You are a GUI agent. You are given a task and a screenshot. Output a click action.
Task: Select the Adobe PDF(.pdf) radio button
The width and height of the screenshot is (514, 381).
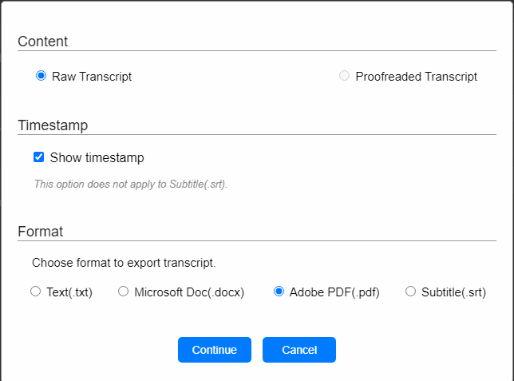coord(279,292)
